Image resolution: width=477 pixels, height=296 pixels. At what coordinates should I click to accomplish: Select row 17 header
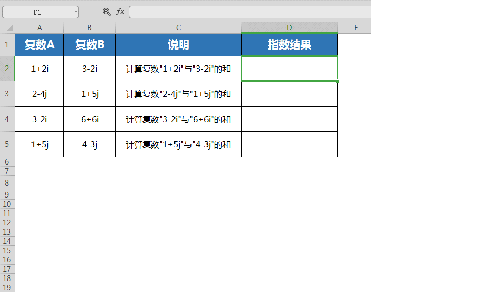point(7,269)
